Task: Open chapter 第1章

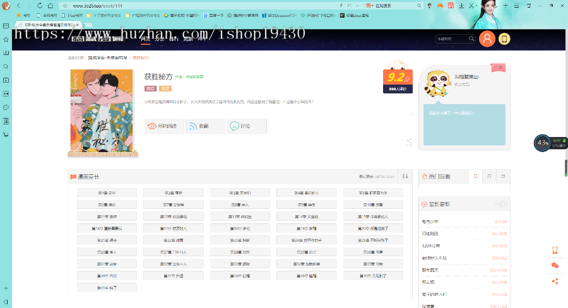Action: (x=107, y=192)
